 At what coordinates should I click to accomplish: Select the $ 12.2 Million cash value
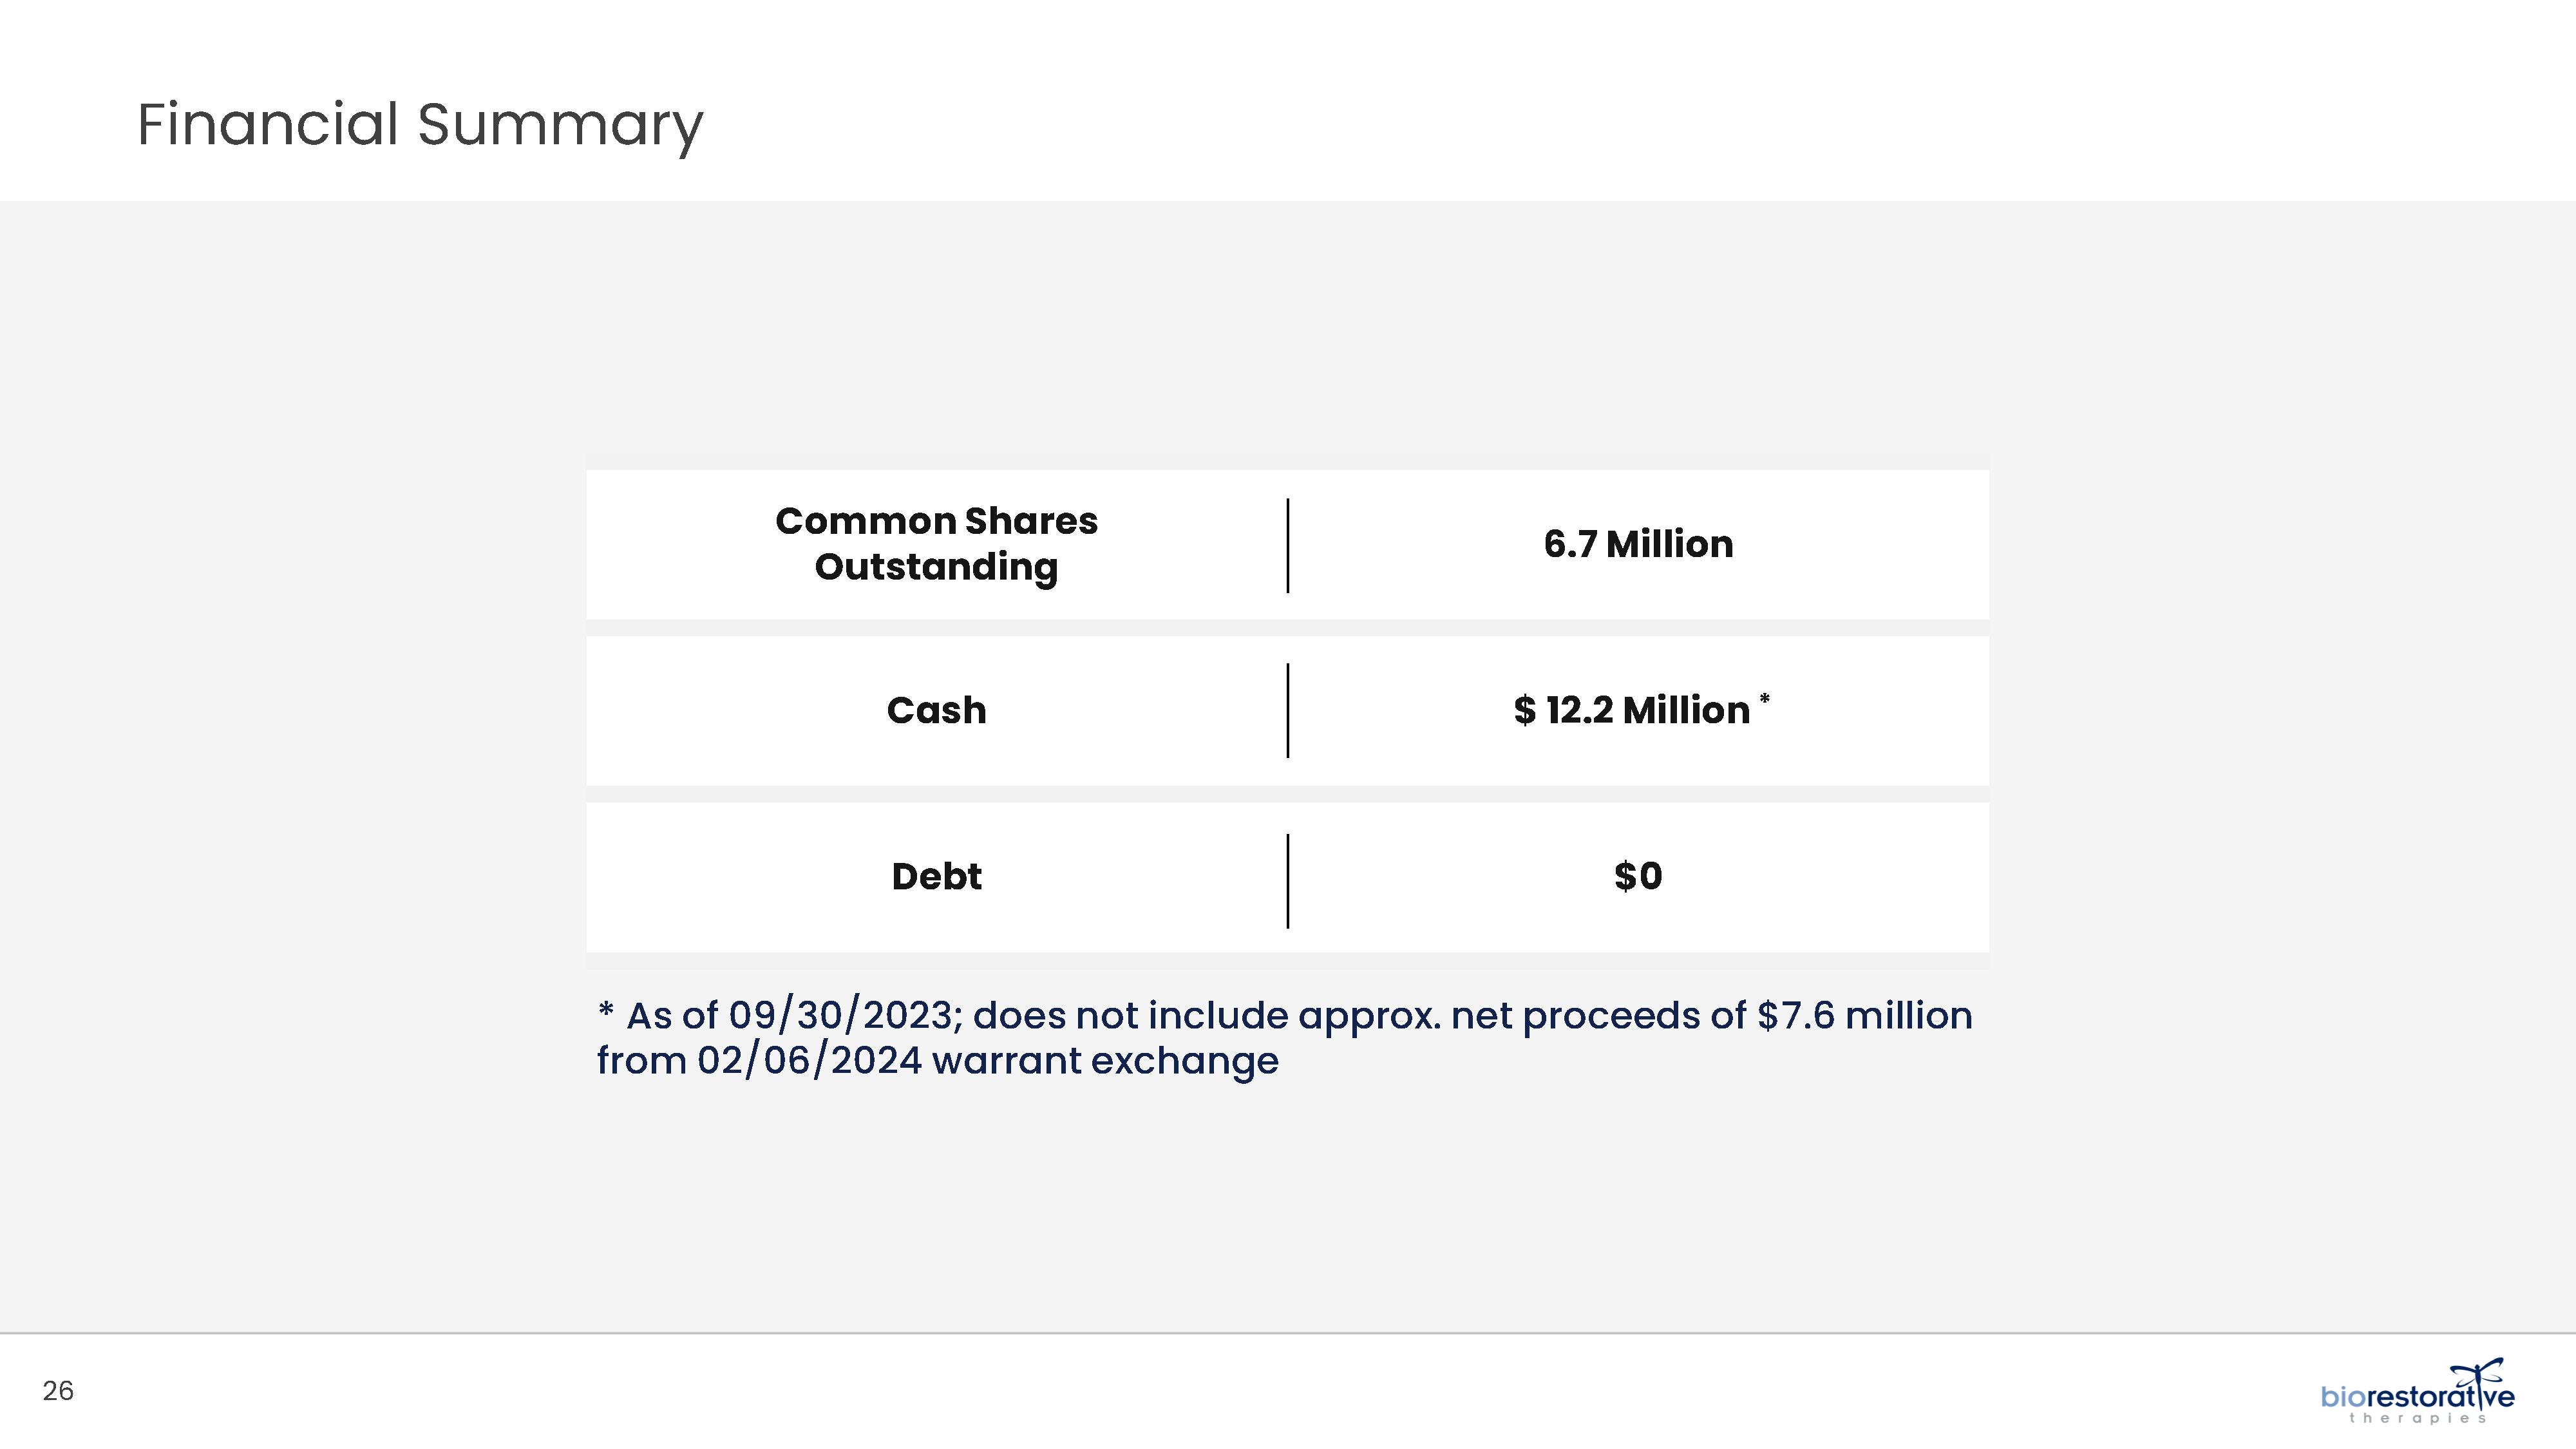1632,710
